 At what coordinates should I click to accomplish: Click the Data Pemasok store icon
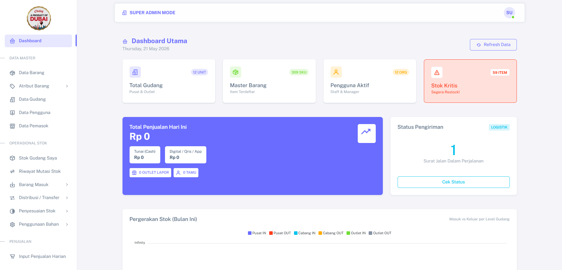(12, 126)
